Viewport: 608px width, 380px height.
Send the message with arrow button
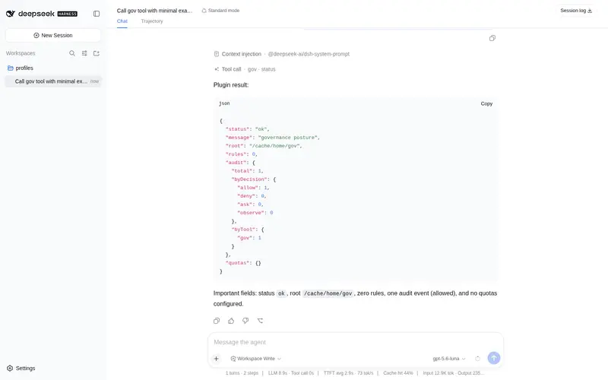pyautogui.click(x=493, y=358)
